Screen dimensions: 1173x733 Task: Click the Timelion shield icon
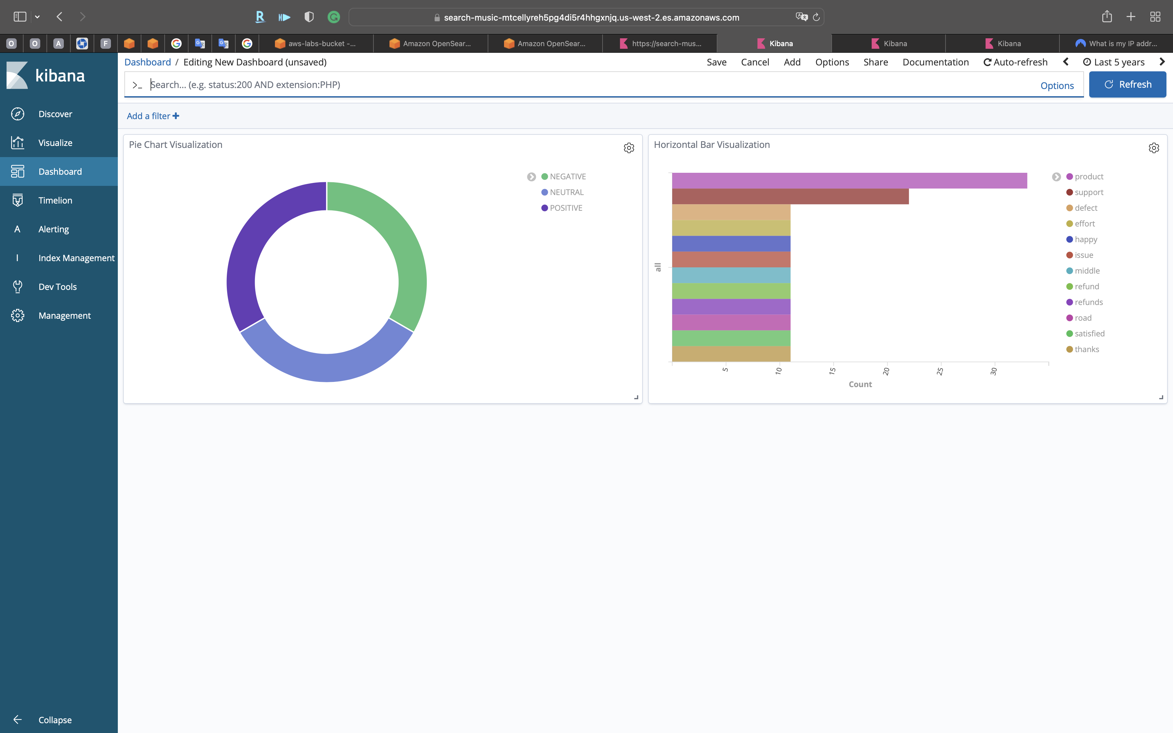tap(17, 200)
